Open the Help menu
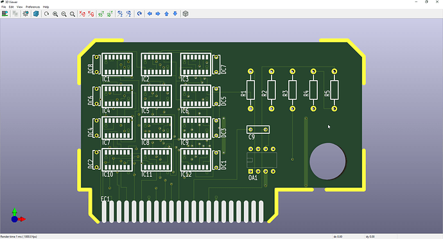 click(x=46, y=7)
